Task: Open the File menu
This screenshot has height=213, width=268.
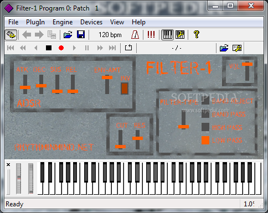Action: point(13,22)
